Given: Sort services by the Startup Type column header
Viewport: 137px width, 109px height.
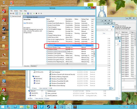Looking at the screenshot, I should [x=86, y=19].
